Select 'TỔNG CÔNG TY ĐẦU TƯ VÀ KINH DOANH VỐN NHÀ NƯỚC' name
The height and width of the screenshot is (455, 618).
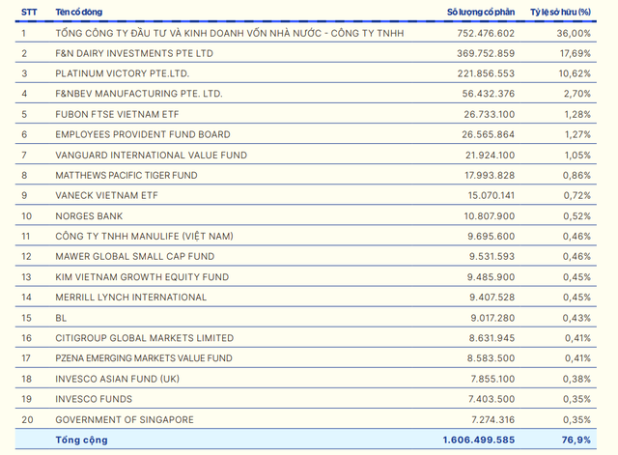click(x=188, y=33)
